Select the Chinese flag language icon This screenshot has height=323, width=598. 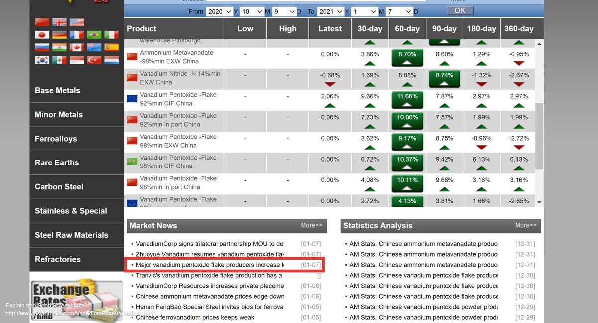coord(42,22)
